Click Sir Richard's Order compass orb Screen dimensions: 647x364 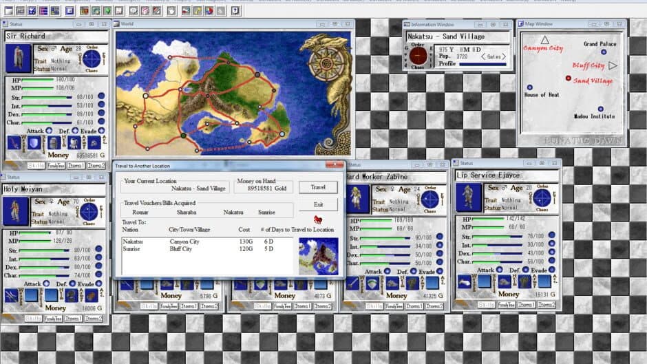click(92, 59)
